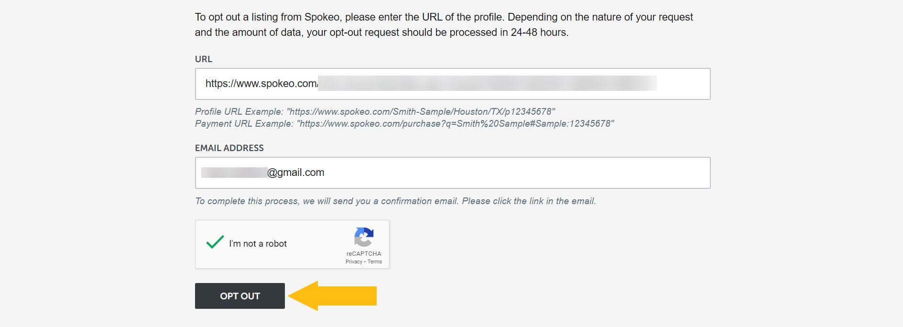
Task: Submit the opt-out request
Action: click(x=239, y=296)
